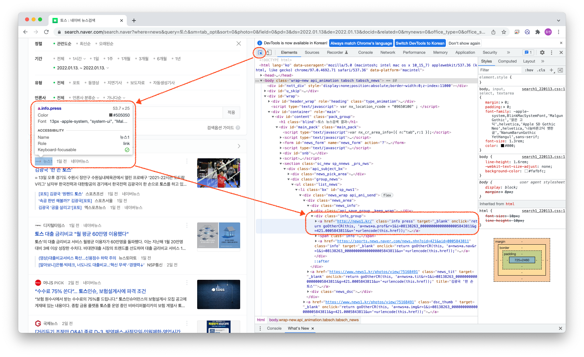Screen dimensions: 584x357
Task: Expand the div#u_skip node
Action: 265,91
